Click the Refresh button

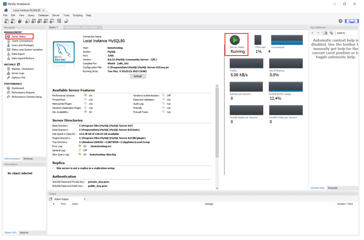click(x=138, y=76)
